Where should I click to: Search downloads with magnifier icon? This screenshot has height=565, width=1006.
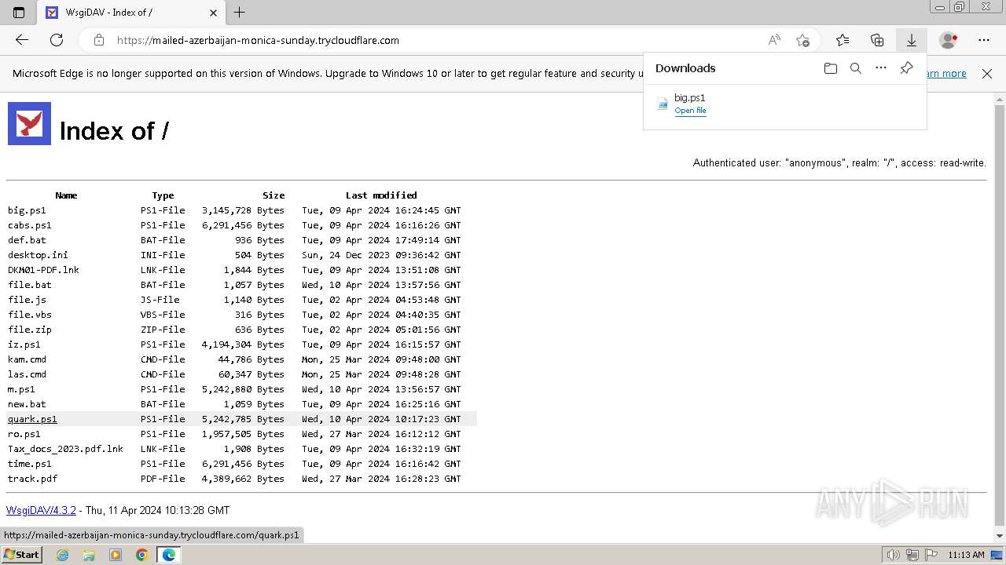(x=856, y=68)
